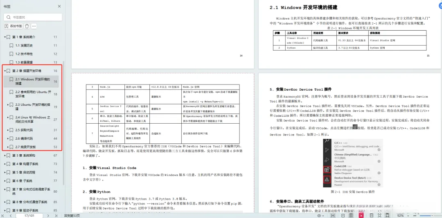Expand the 第 5 章 启动流程 chapter
Screen dimensions: 442x218
pyautogui.click(x=5, y=172)
